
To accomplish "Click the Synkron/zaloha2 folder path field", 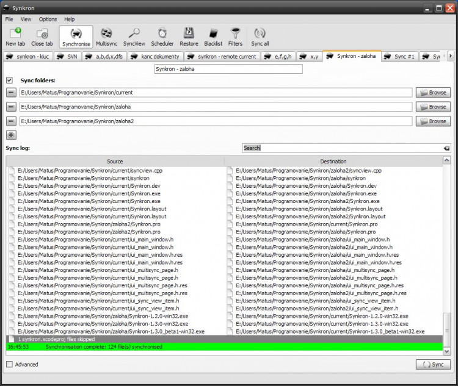I will 216,121.
